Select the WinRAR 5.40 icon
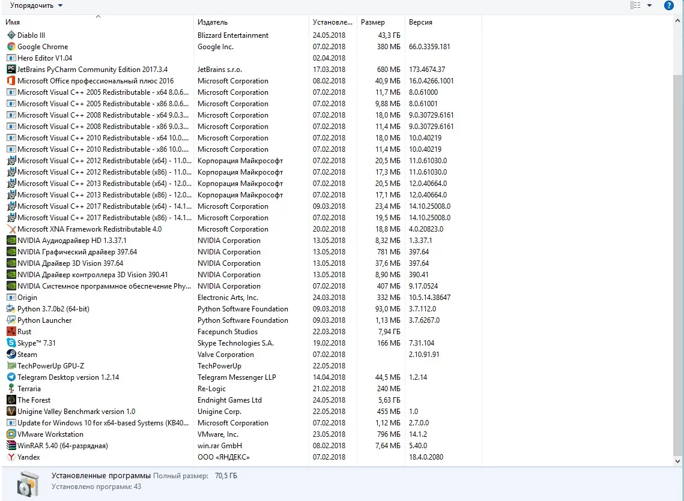 pyautogui.click(x=11, y=446)
